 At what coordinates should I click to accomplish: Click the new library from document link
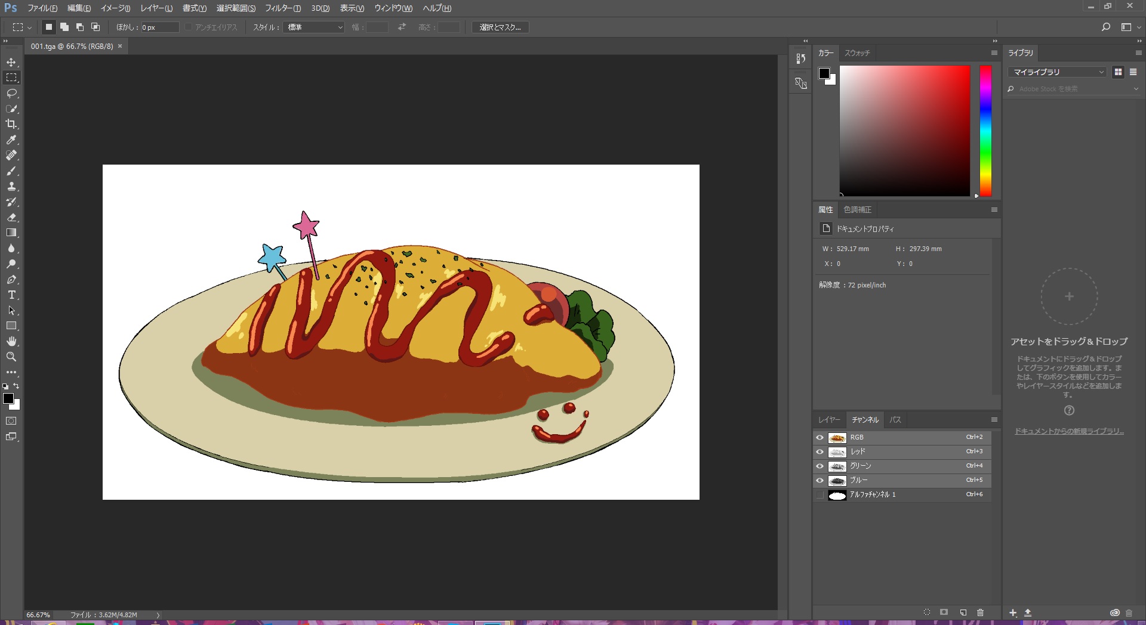coord(1069,431)
